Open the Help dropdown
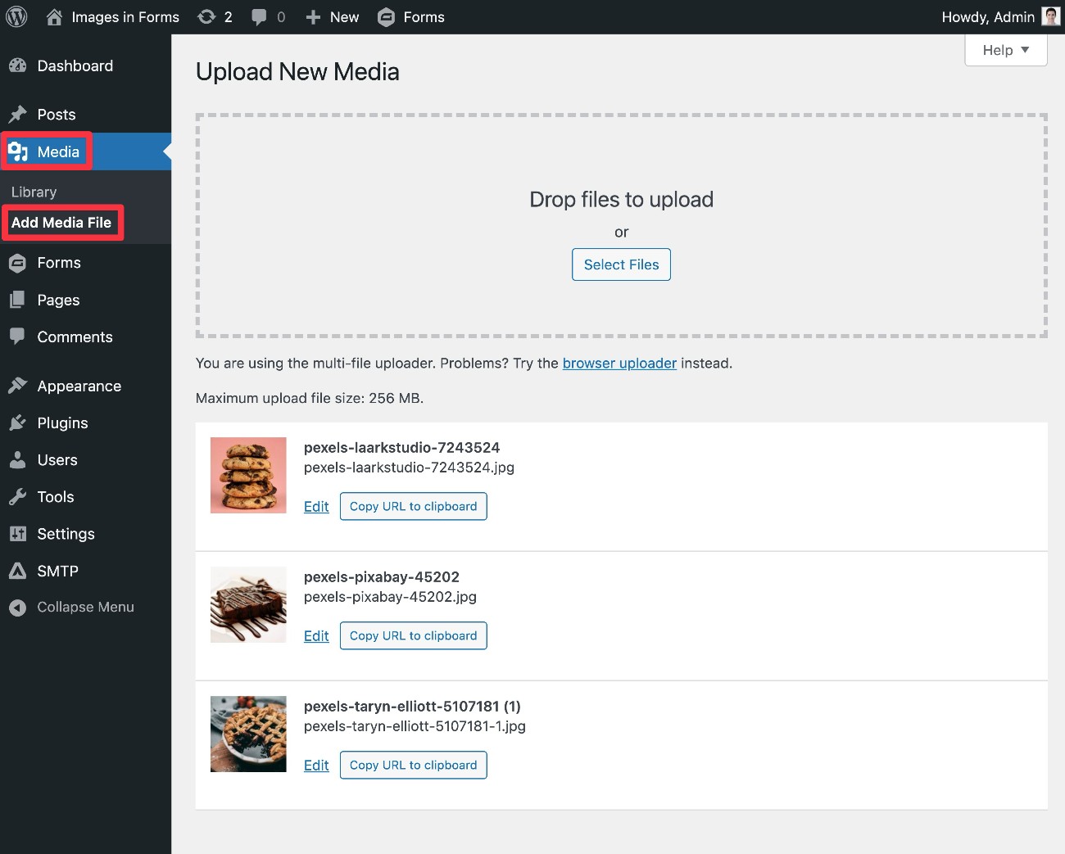Screen dimensions: 1065x854 click(1005, 50)
